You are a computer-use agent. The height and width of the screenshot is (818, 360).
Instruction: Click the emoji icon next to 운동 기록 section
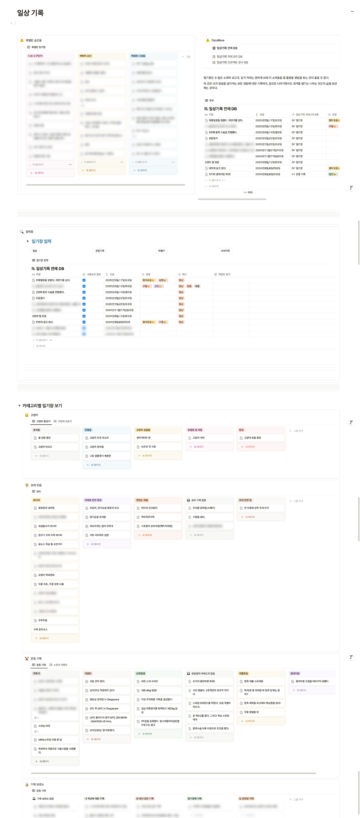(x=27, y=658)
